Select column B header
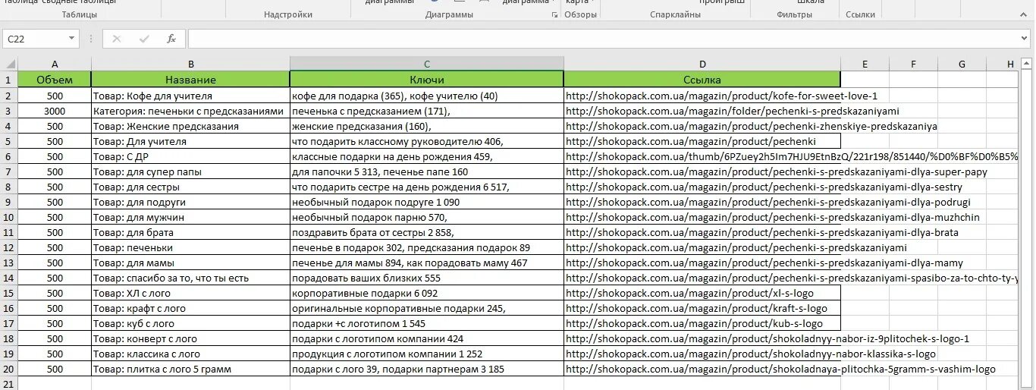This screenshot has width=1036, height=390. click(191, 64)
